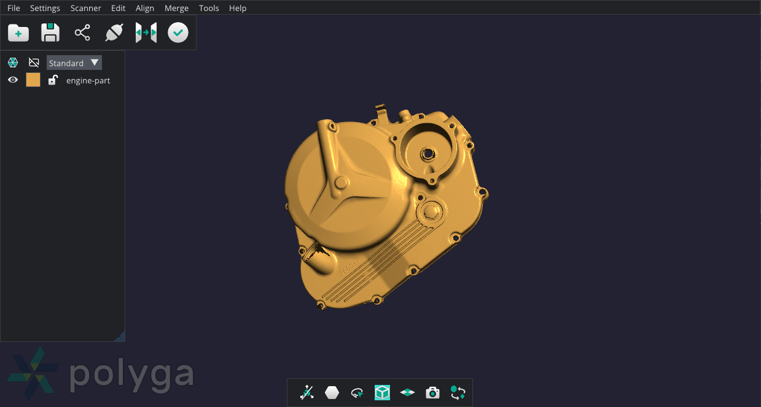Screen dimensions: 761x407
Task: Activate the orbit rotation tool
Action: 357,392
